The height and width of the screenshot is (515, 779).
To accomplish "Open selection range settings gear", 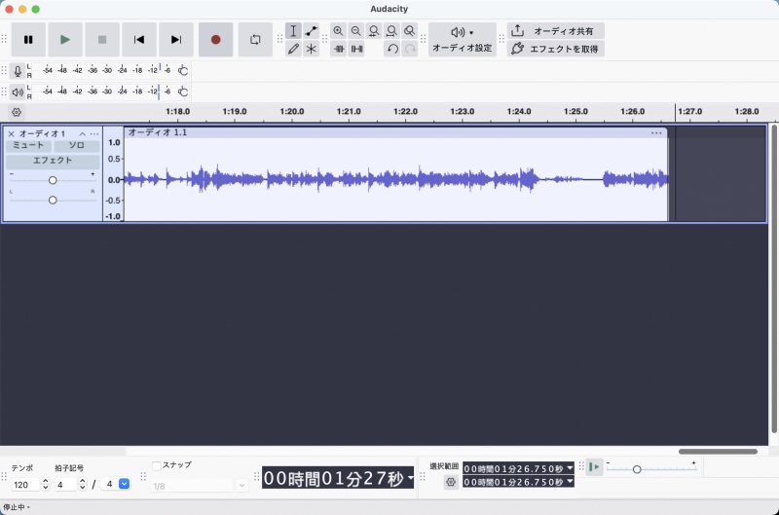I will [451, 482].
